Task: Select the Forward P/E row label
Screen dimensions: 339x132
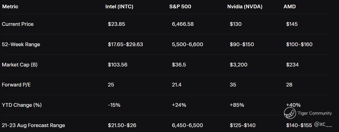Action: click(x=16, y=85)
